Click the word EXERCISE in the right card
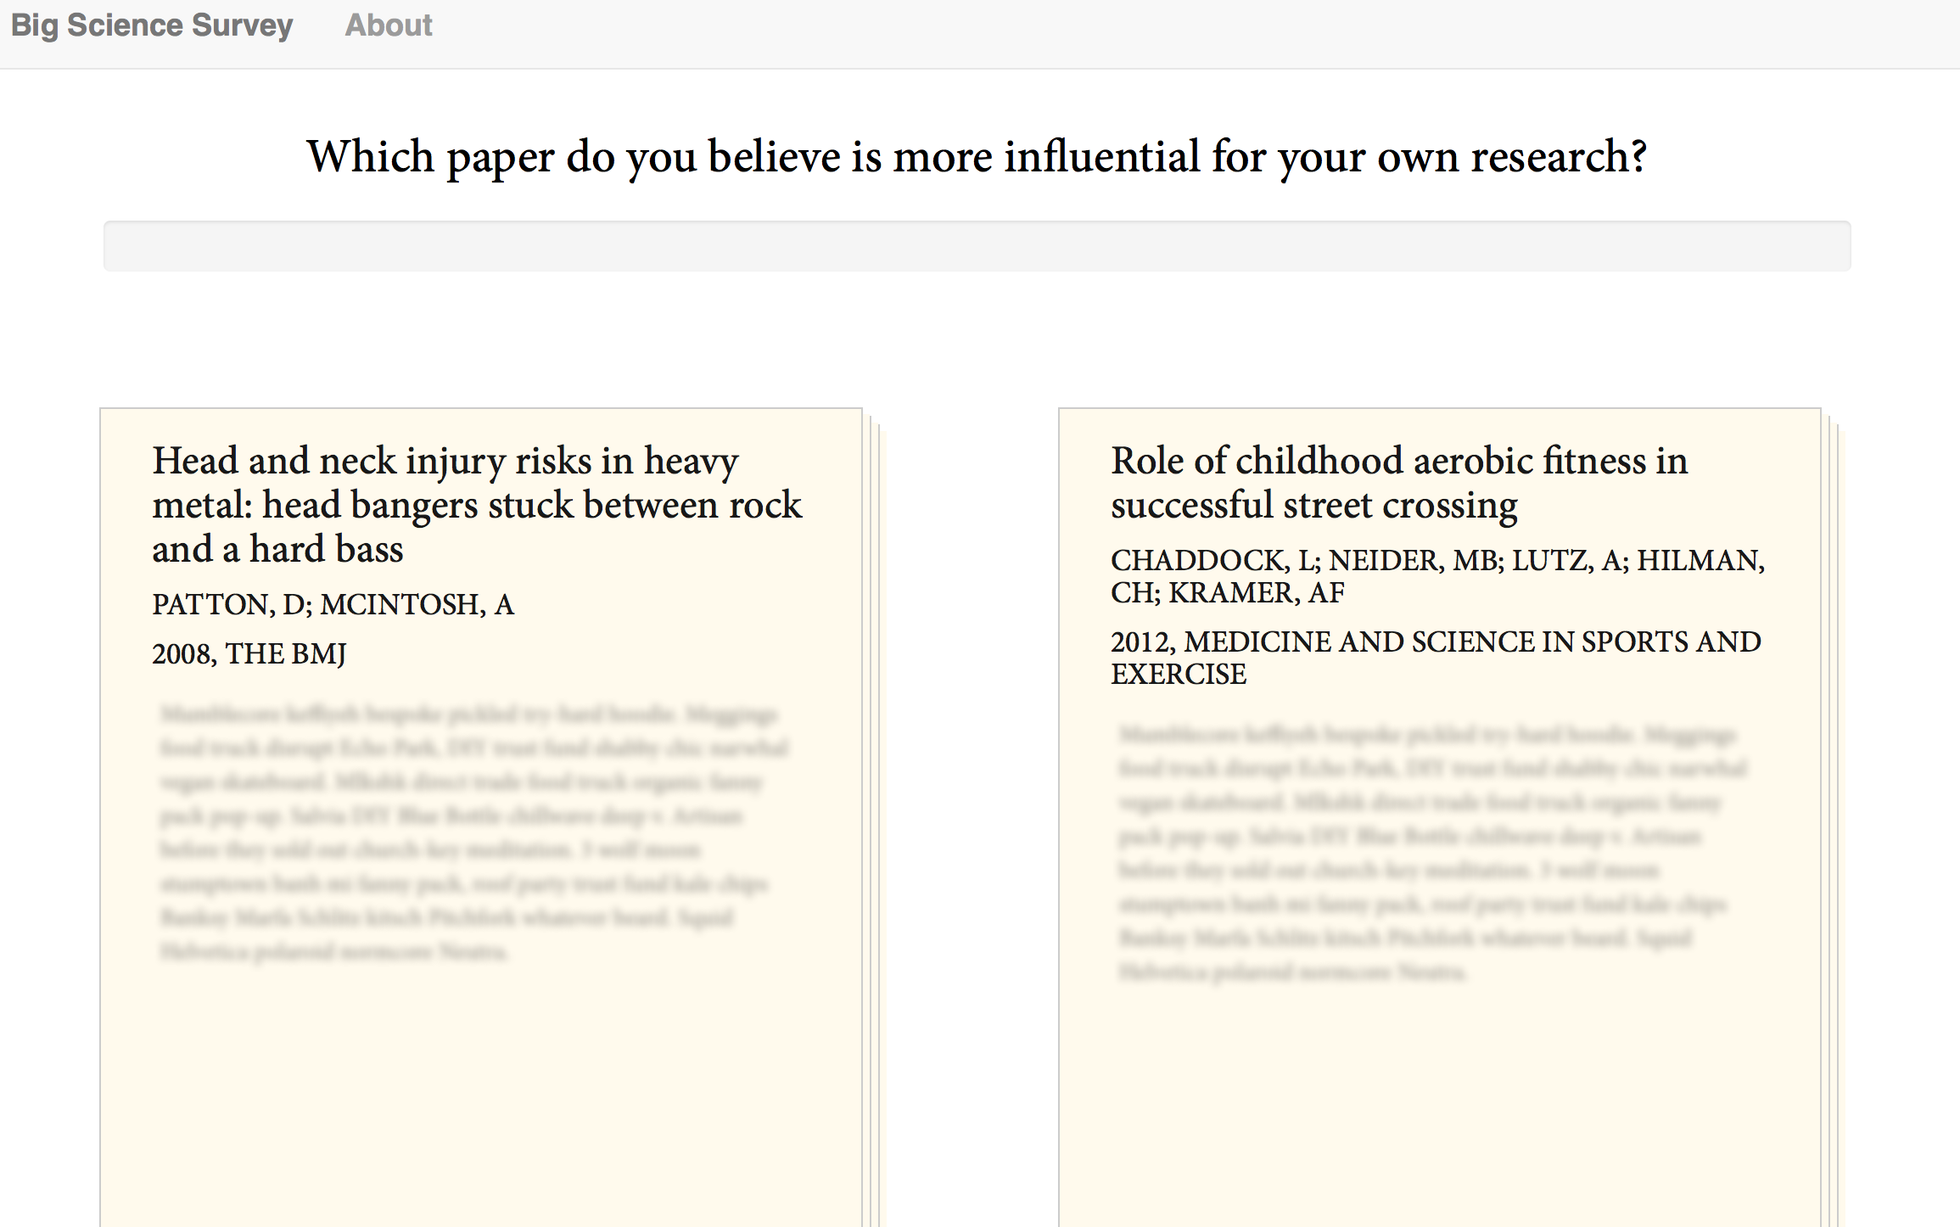1960x1227 pixels. [1179, 675]
